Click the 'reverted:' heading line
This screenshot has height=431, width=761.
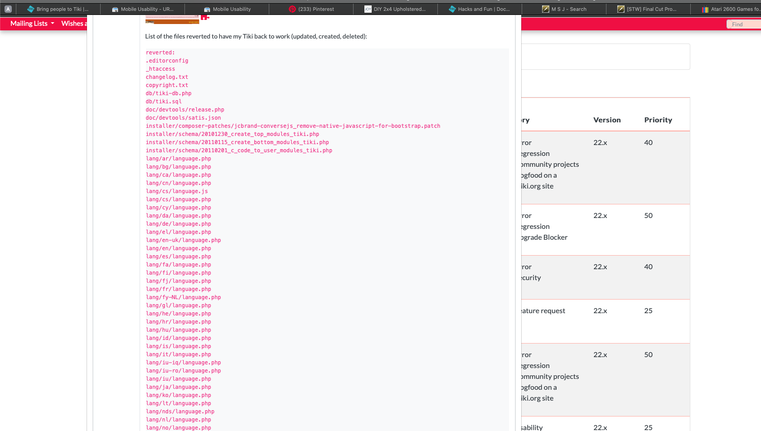tap(160, 53)
